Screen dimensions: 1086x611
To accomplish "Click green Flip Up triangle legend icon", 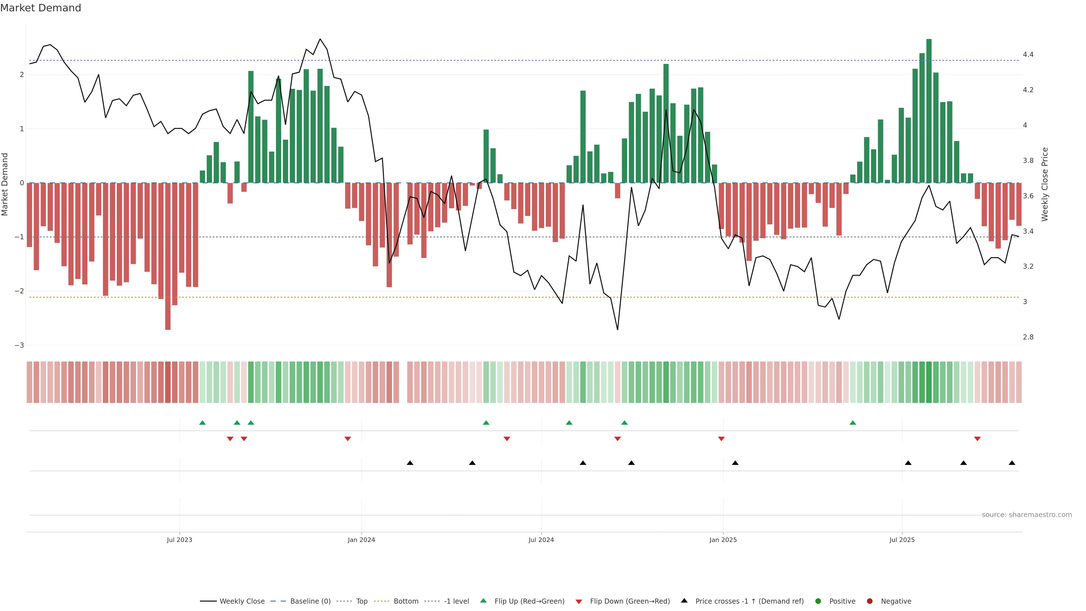I will click(484, 601).
